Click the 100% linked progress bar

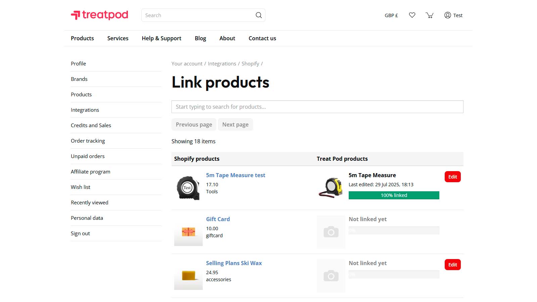point(394,195)
